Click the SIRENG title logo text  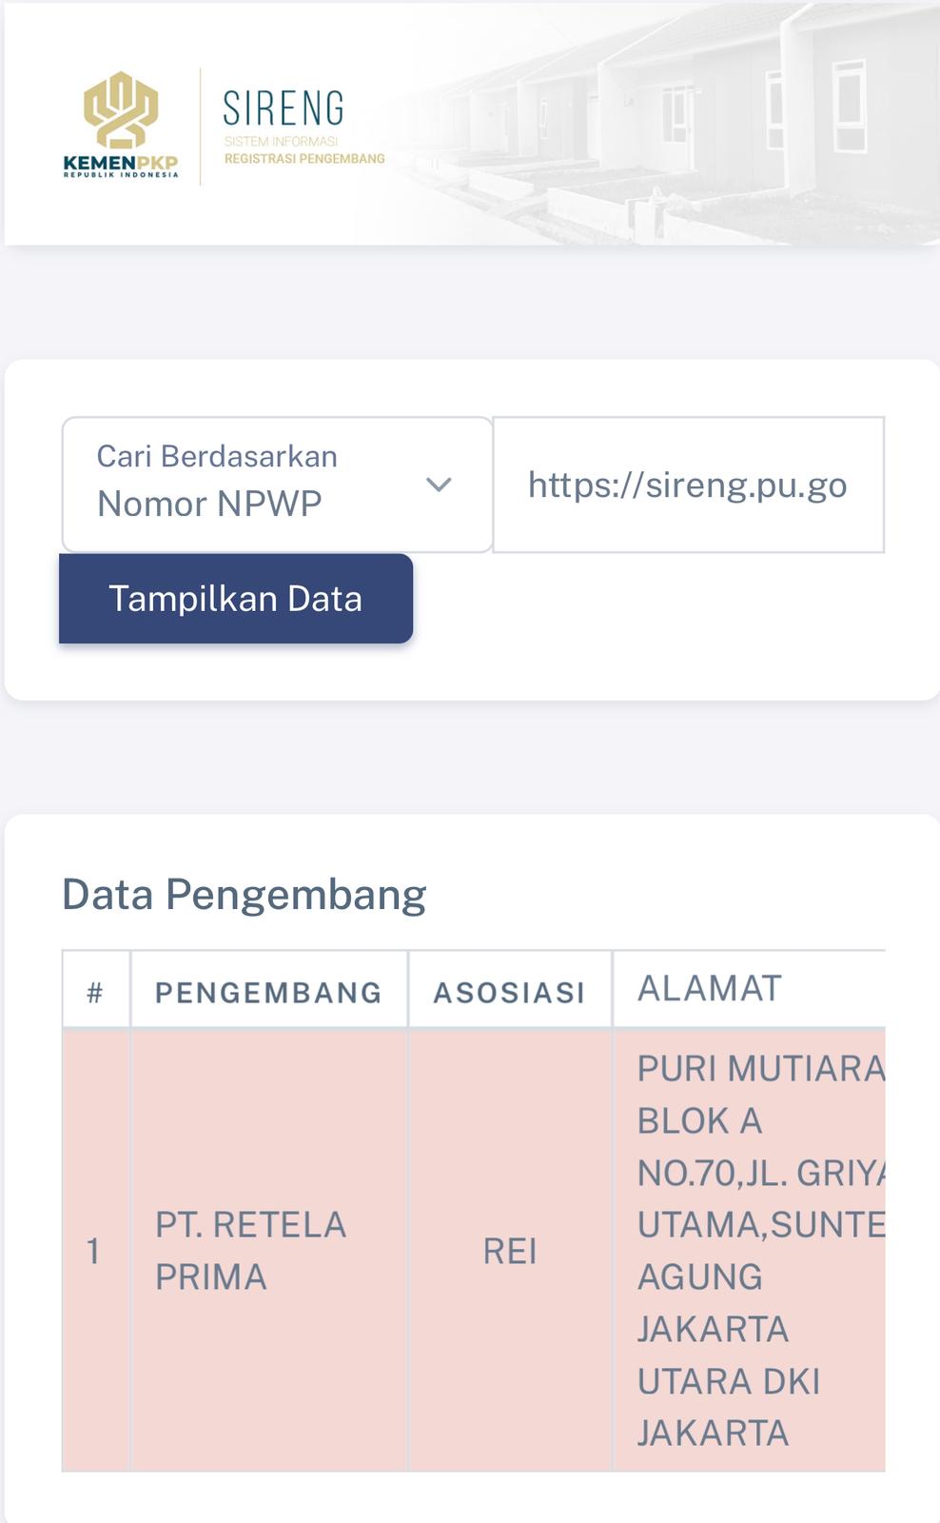(x=284, y=109)
